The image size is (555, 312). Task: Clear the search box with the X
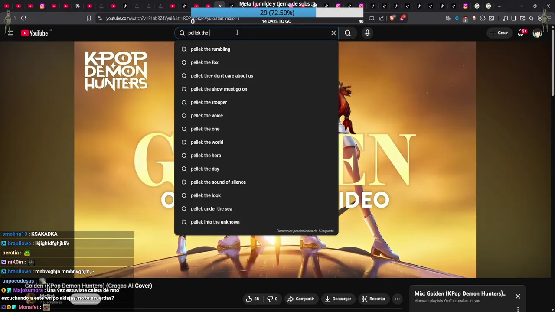[333, 33]
